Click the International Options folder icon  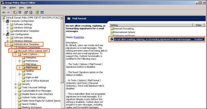(x=112, y=32)
